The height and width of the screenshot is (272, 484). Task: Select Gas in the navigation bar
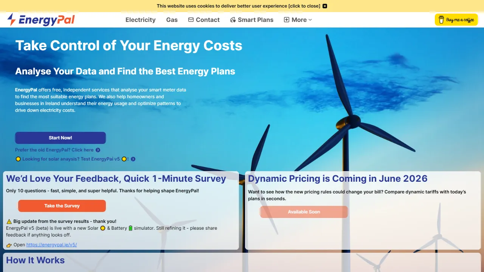(x=172, y=20)
